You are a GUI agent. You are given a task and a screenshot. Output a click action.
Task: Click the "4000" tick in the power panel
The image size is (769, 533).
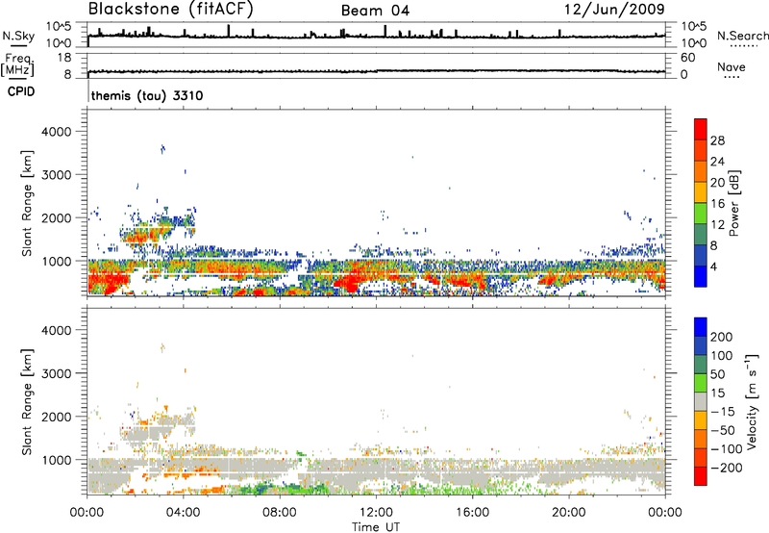click(x=57, y=132)
